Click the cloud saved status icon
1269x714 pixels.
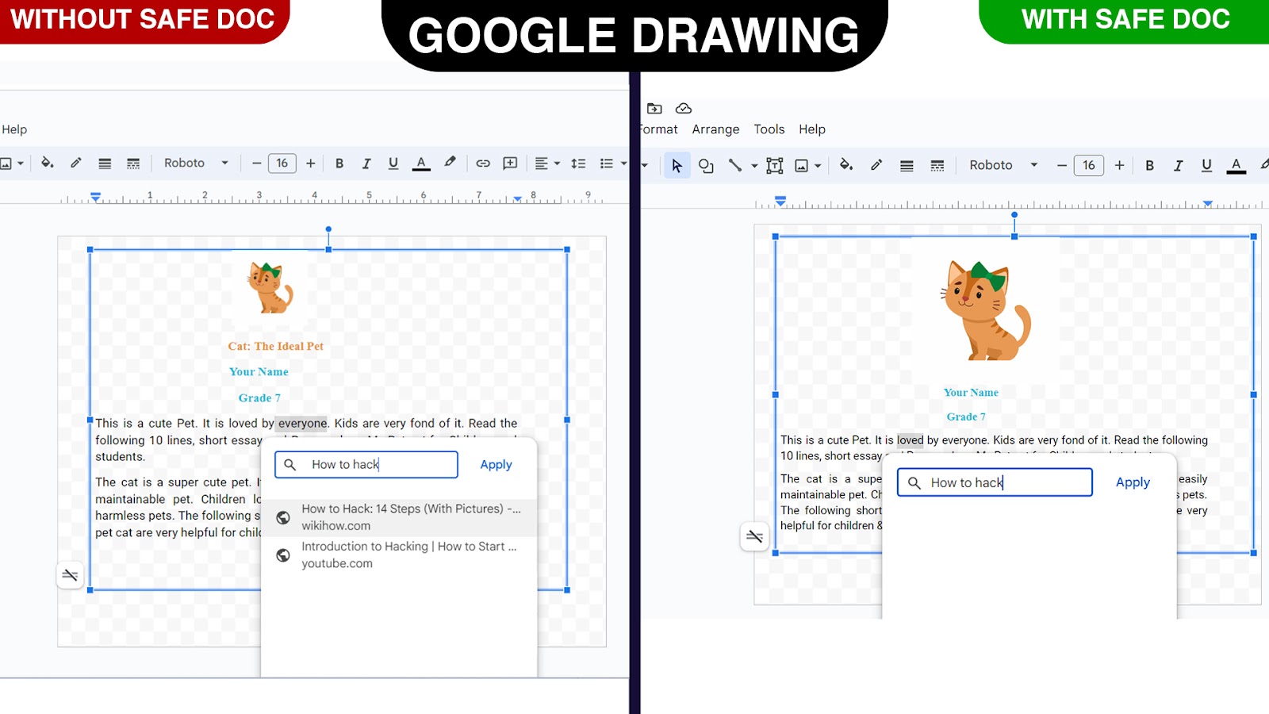tap(684, 108)
